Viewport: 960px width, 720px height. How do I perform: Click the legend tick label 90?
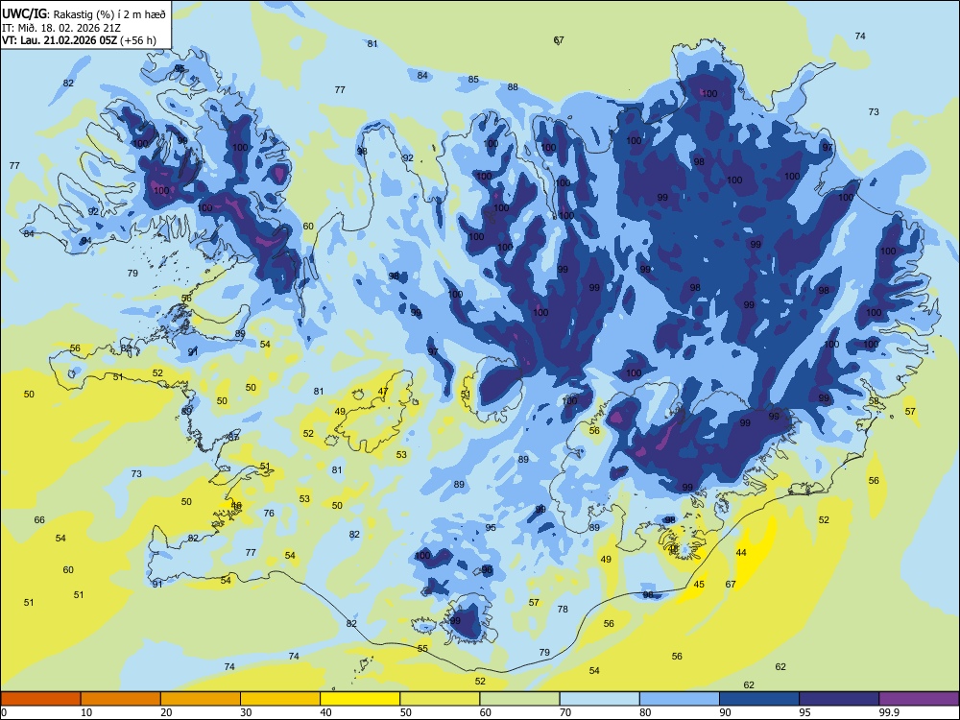point(725,712)
